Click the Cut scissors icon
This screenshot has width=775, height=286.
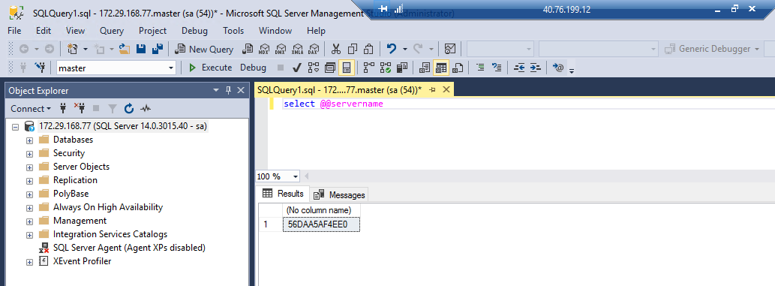point(336,49)
